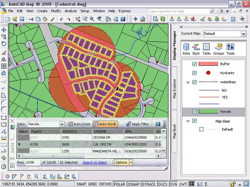Open the Table icon in Display Manager
This screenshot has height=187, width=250.
coord(206,49)
